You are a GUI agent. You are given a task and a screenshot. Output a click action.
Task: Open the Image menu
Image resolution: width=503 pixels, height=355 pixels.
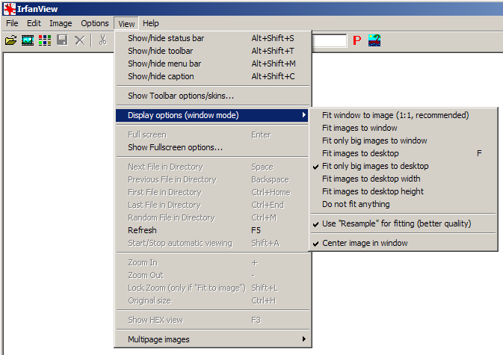(61, 23)
